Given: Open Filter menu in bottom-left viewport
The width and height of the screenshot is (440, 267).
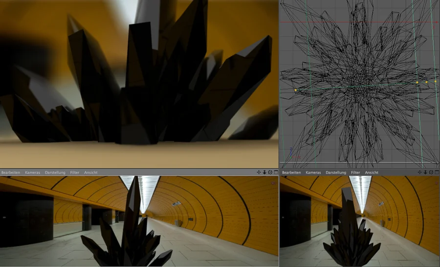Looking at the screenshot, I should [x=75, y=173].
